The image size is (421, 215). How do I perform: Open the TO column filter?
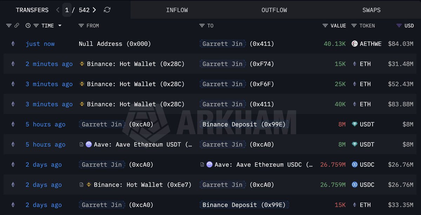[x=202, y=26]
